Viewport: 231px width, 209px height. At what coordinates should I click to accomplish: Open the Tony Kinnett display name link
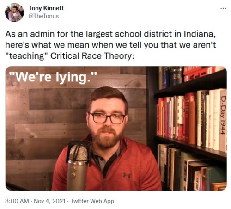46,8
